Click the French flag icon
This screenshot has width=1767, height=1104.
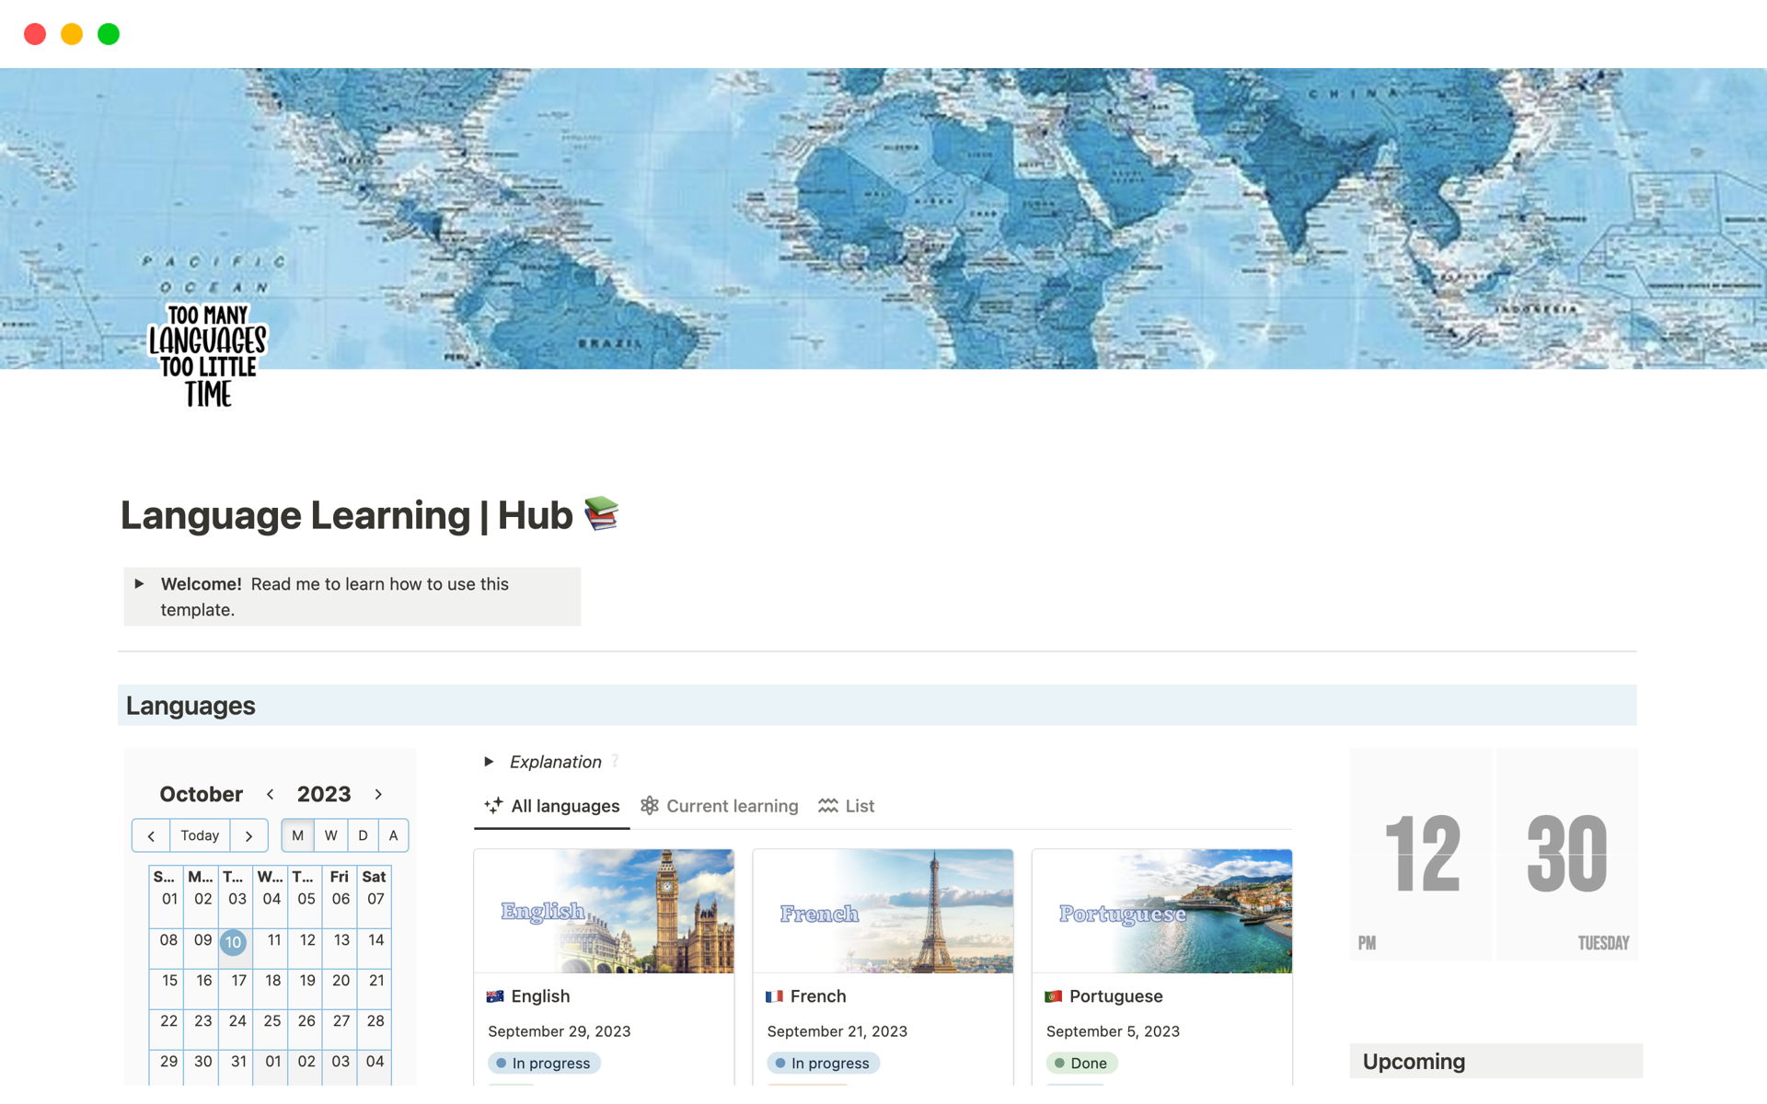tap(774, 995)
